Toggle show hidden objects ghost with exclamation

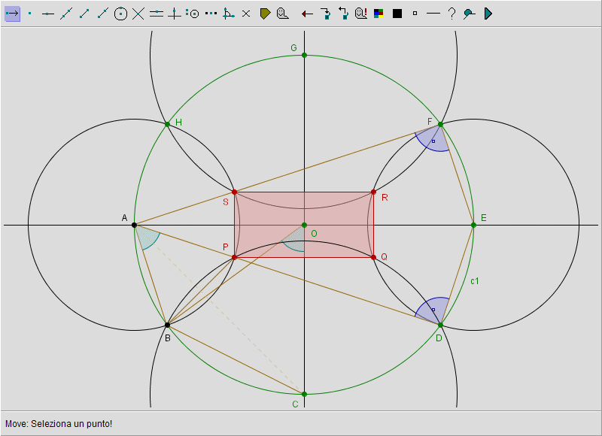[361, 14]
